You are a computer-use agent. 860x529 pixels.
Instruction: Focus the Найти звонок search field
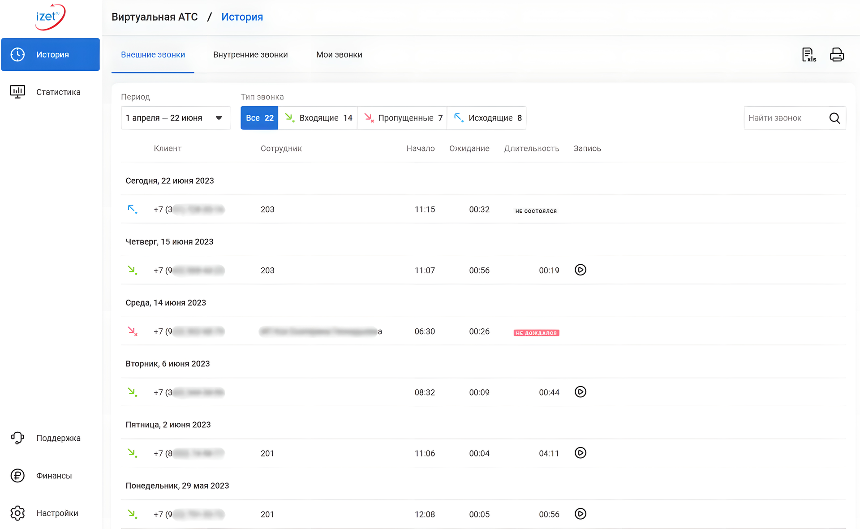(786, 118)
